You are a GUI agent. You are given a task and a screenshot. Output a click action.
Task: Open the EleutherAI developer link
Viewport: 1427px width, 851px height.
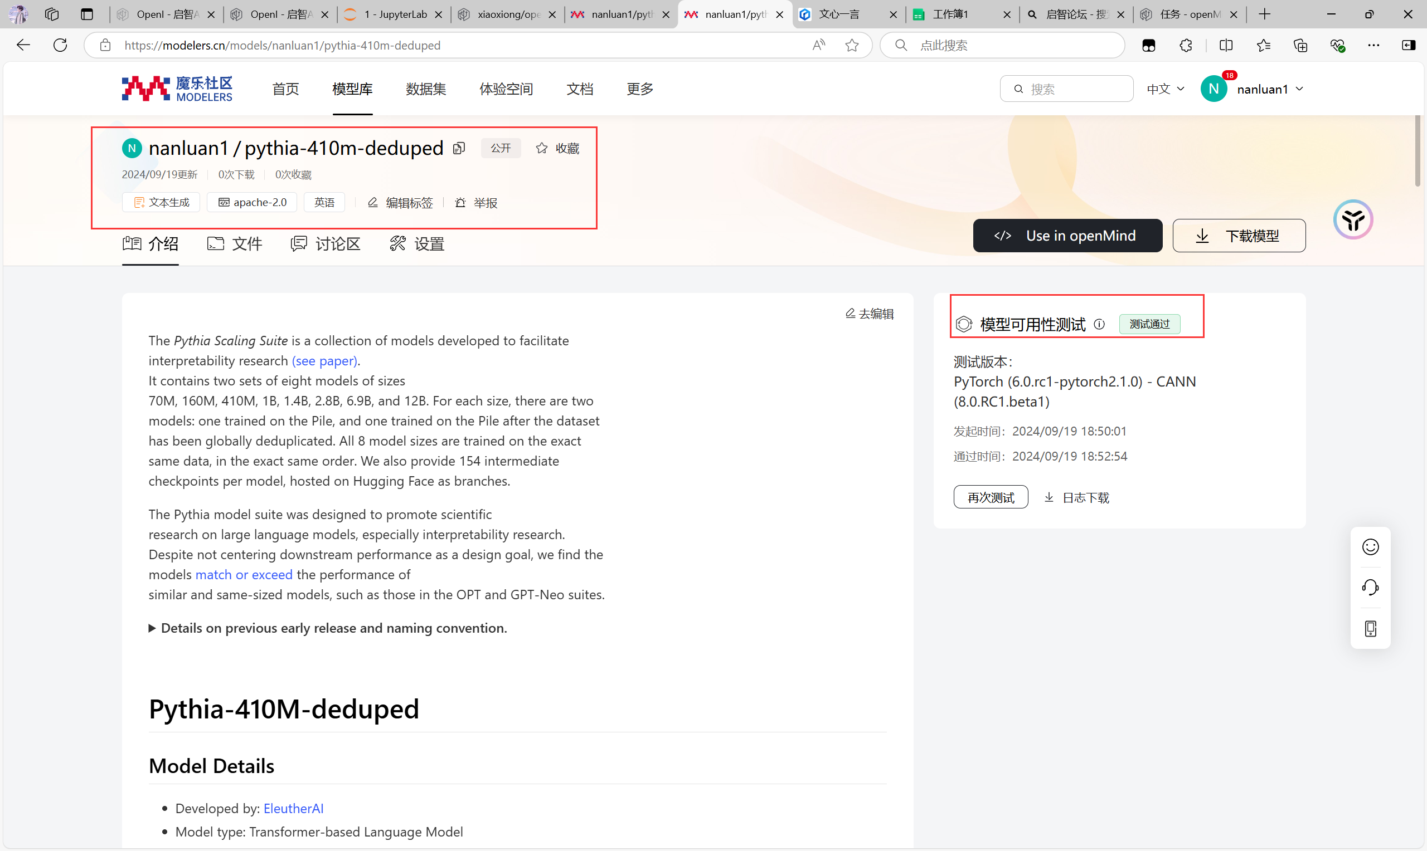coord(293,808)
